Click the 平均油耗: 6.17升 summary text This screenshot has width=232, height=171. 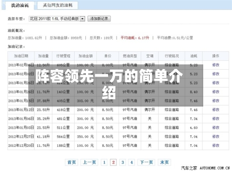(135, 38)
